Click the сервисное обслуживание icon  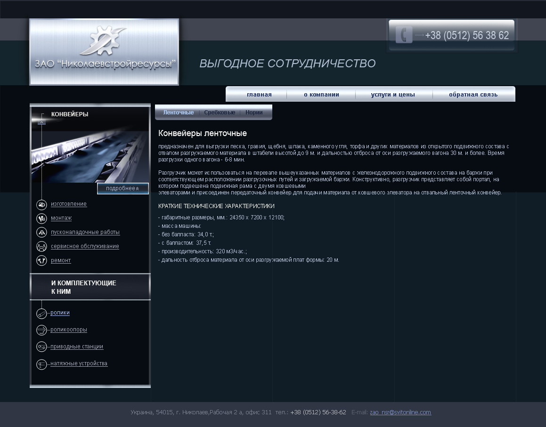pos(41,246)
